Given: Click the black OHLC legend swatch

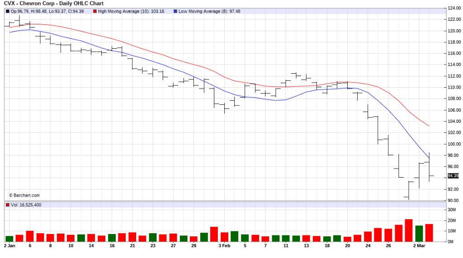Looking at the screenshot, I should pyautogui.click(x=7, y=11).
